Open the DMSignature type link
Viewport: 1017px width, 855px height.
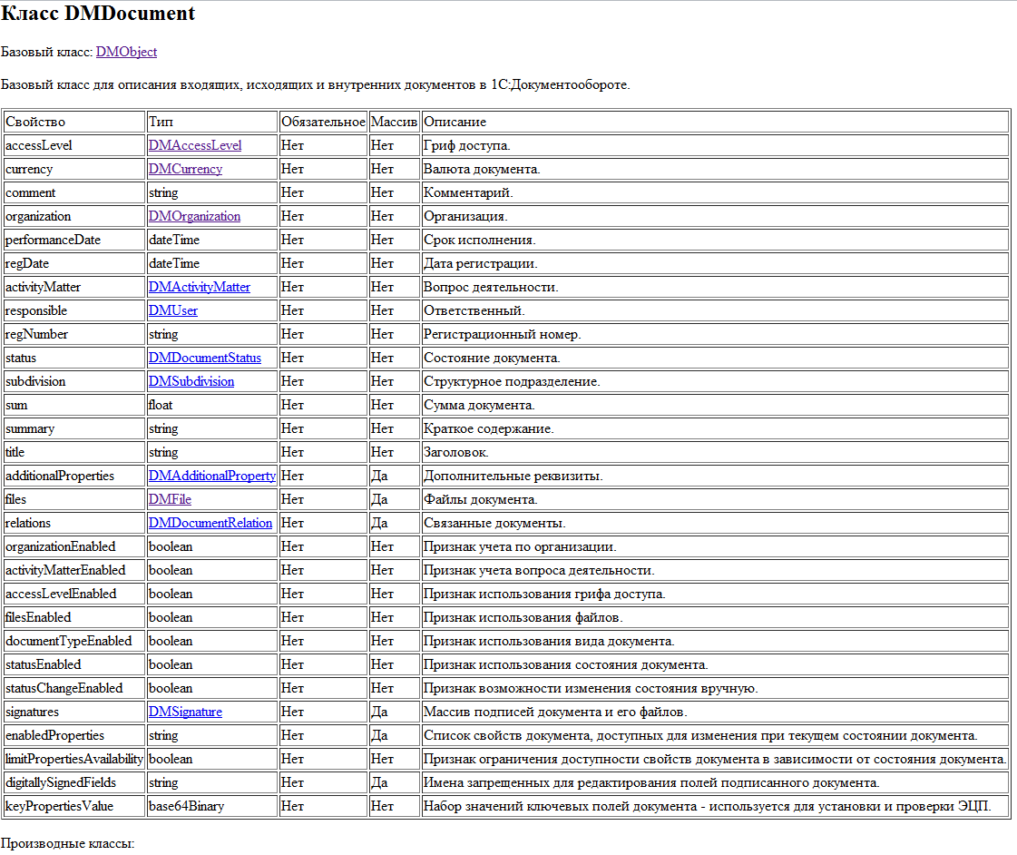coord(185,712)
